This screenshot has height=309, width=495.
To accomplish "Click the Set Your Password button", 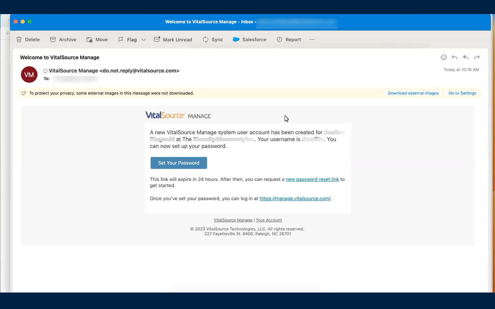I will tap(179, 163).
